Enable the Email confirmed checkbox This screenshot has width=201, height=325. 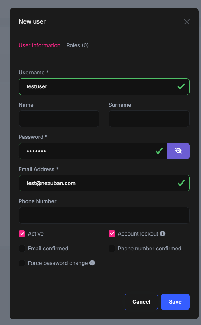click(22, 249)
